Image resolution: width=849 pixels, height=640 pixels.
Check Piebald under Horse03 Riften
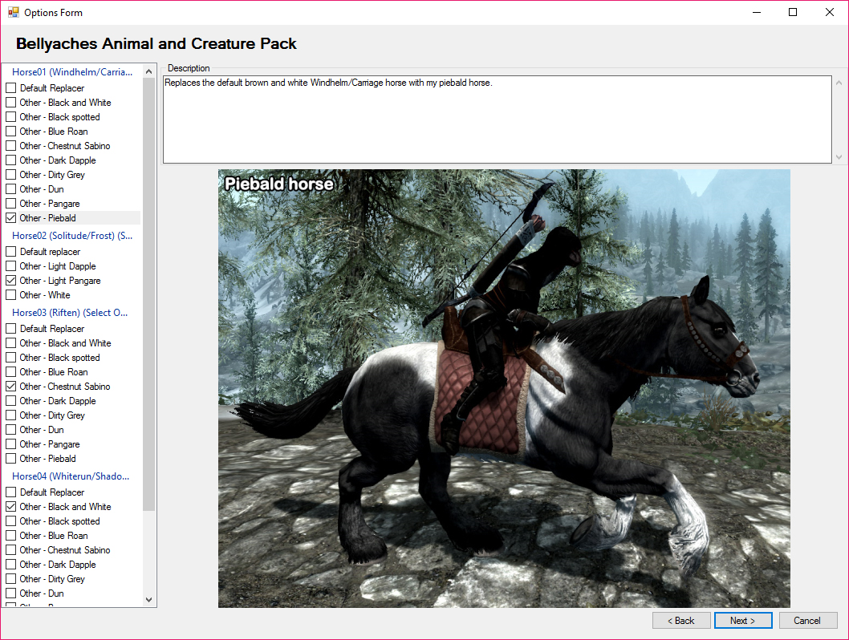pyautogui.click(x=10, y=459)
